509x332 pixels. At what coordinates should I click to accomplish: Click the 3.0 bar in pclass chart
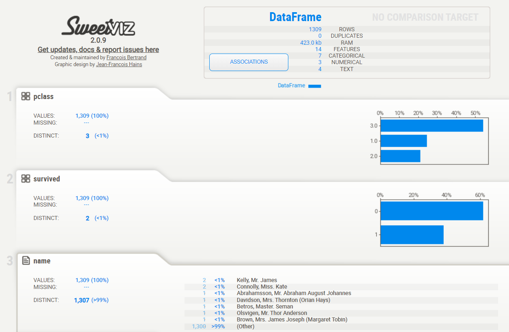[x=432, y=126]
